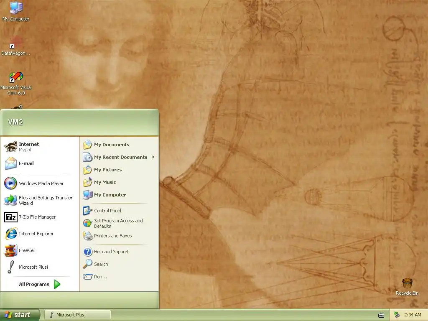
Task: Click the My Recent Documents label
Action: [x=121, y=157]
